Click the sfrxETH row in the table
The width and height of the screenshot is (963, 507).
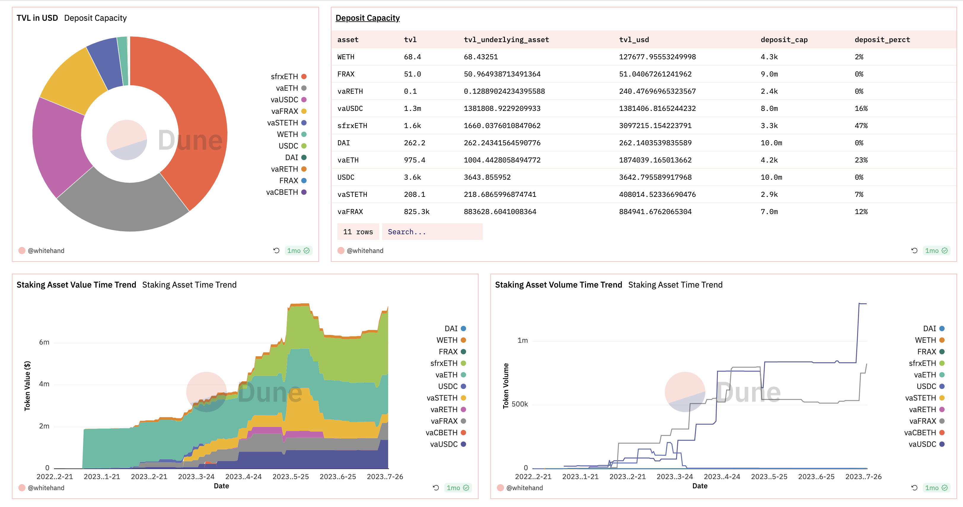352,126
